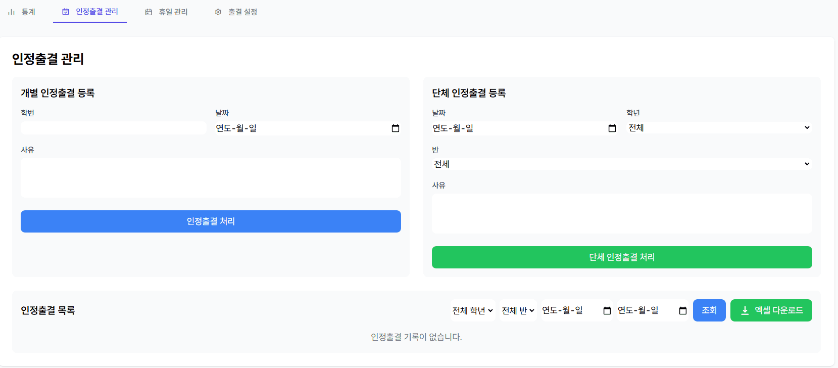Screen dimensions: 838x368
Task: Open the 전체 학년 filter dropdown
Action: tap(472, 310)
